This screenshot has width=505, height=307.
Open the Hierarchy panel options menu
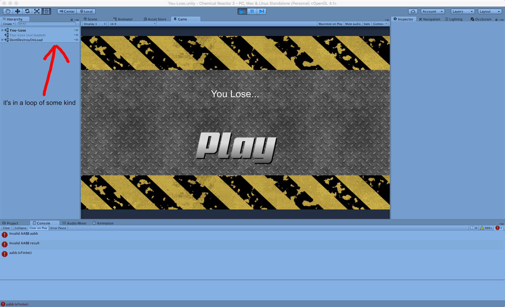pyautogui.click(x=77, y=20)
